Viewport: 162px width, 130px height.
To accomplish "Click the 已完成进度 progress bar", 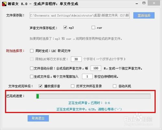I will point(93,96).
